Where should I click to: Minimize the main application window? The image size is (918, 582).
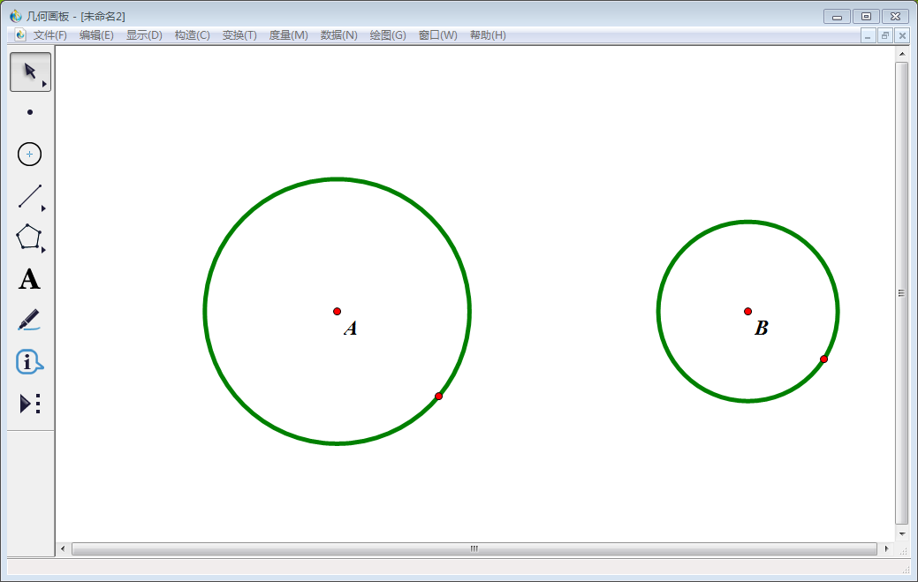point(837,17)
